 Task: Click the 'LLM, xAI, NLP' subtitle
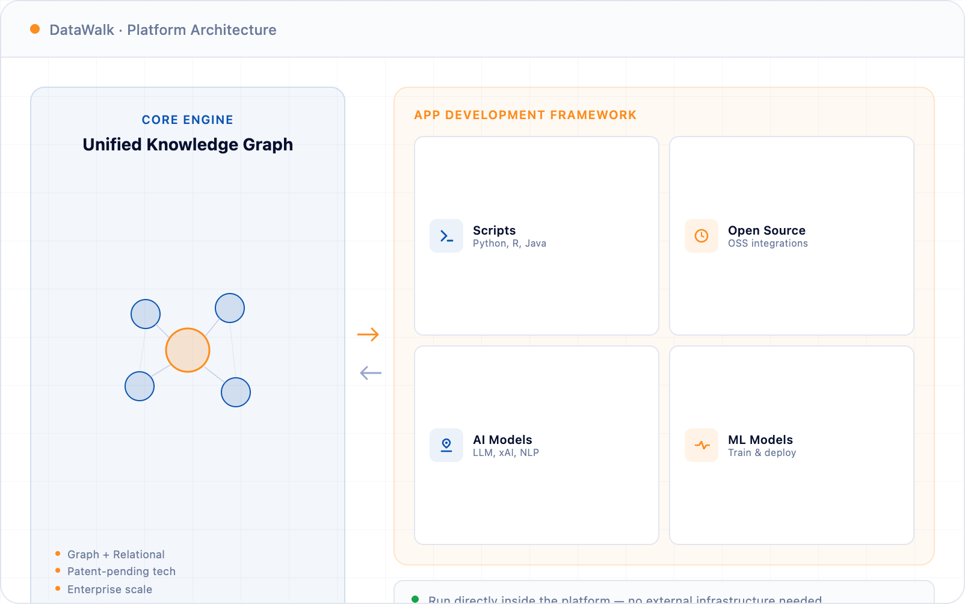506,453
